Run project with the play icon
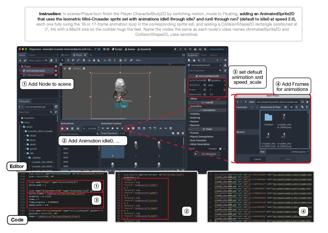 (175, 49)
